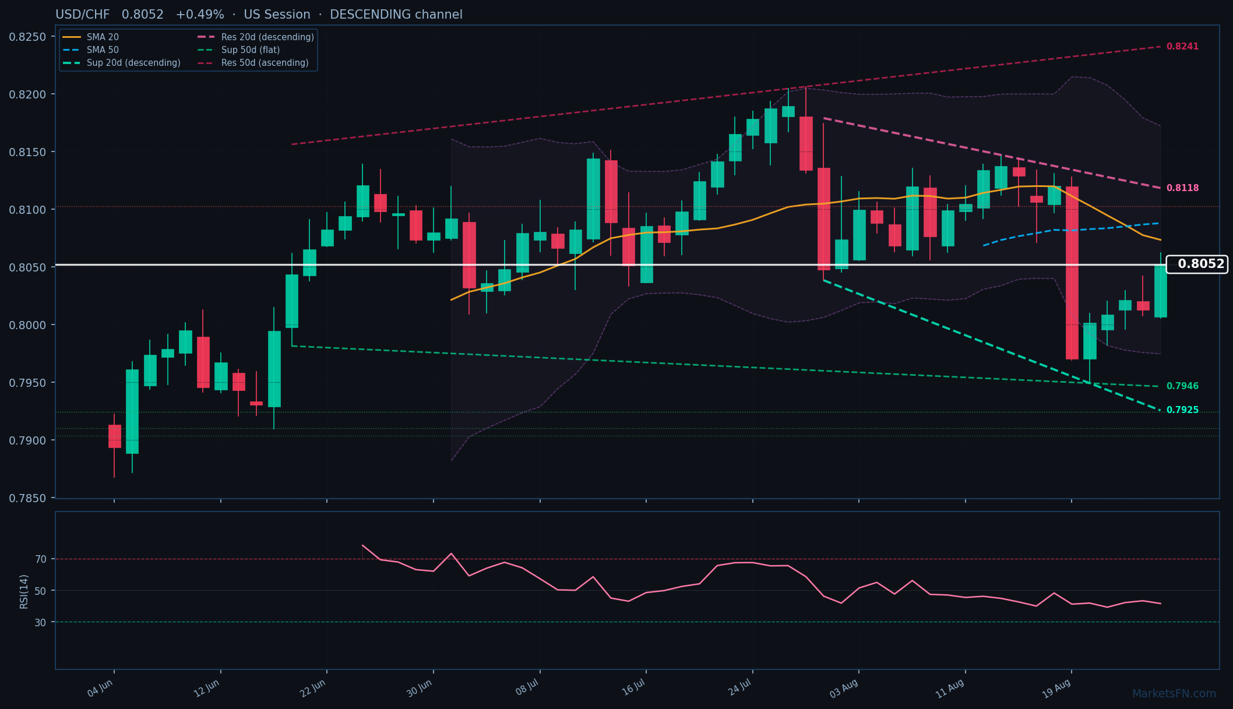
Task: Click the RSI 70 level tick label
Action: 41,559
